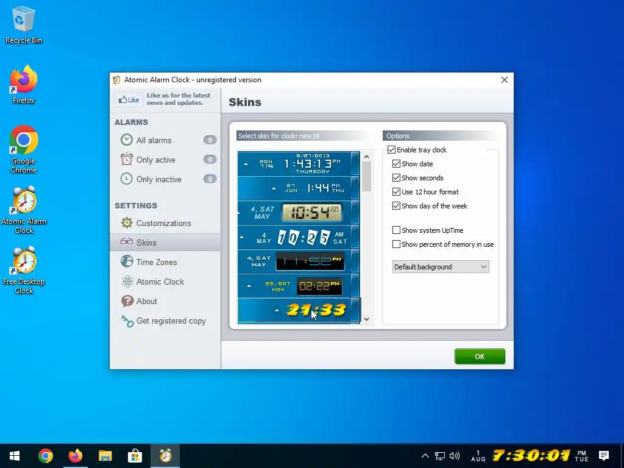The height and width of the screenshot is (468, 624).
Task: Open Chrome from the taskbar
Action: (x=45, y=456)
